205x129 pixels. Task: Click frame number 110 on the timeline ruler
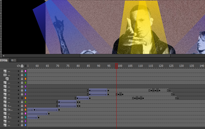(140, 66)
